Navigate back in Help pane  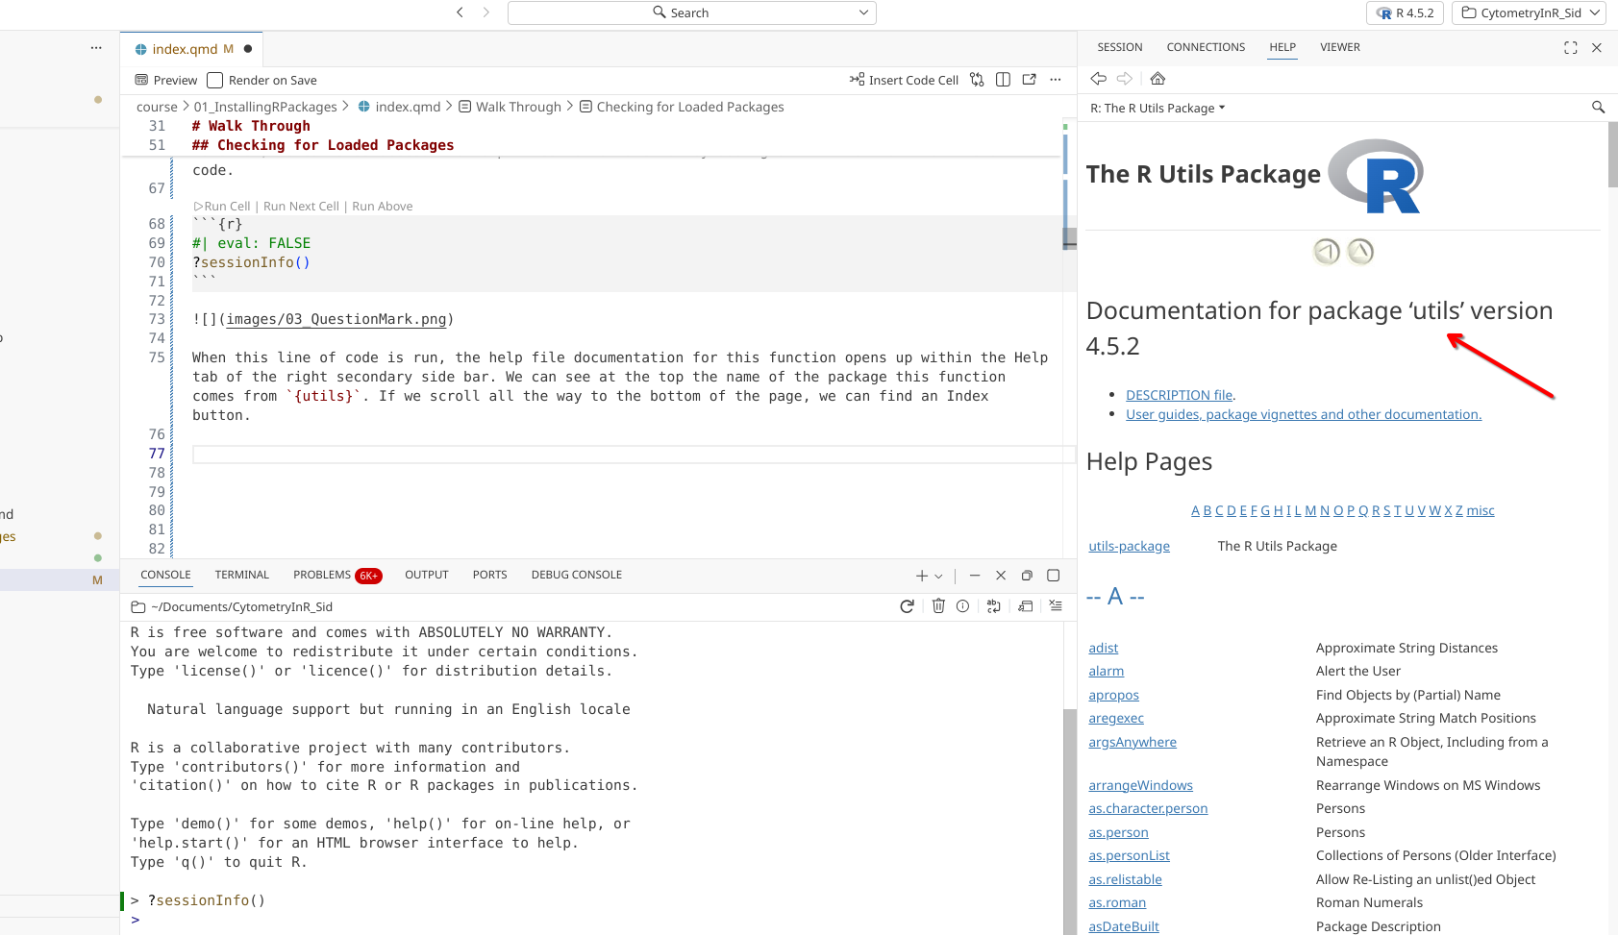1098,79
